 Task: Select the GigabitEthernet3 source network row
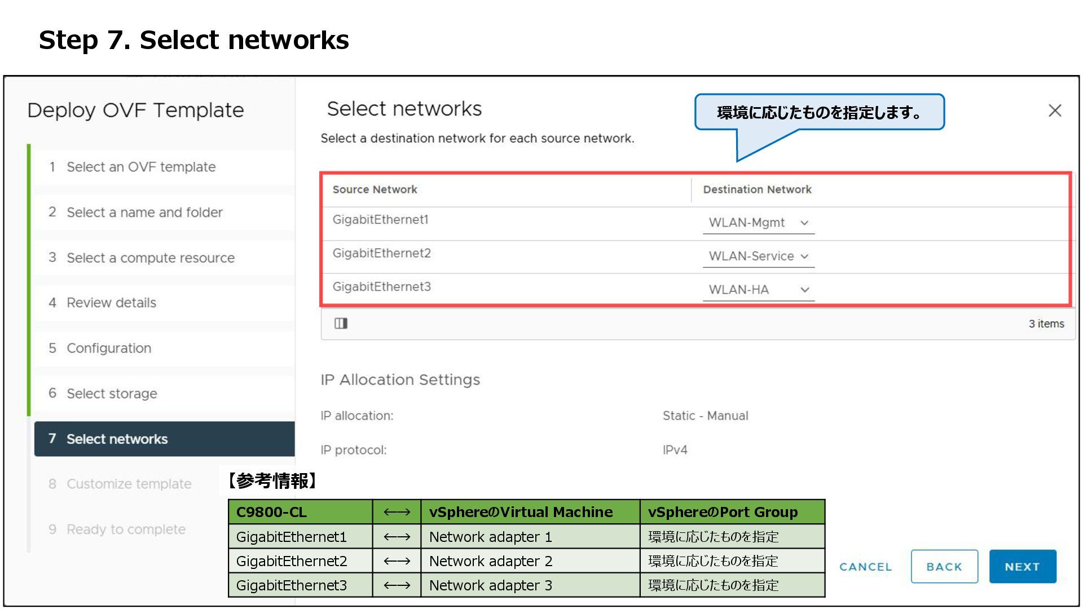381,287
